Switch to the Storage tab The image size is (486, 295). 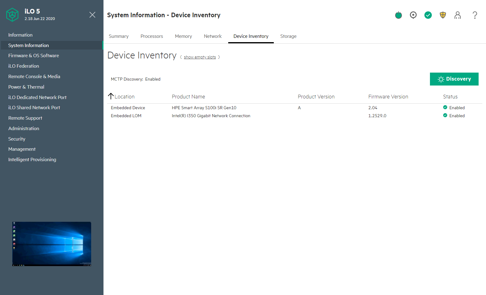[289, 36]
